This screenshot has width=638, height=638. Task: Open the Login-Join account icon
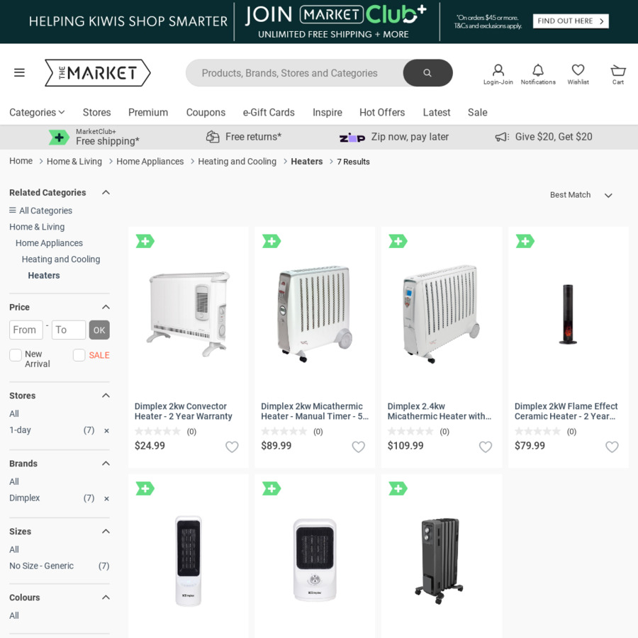click(498, 73)
